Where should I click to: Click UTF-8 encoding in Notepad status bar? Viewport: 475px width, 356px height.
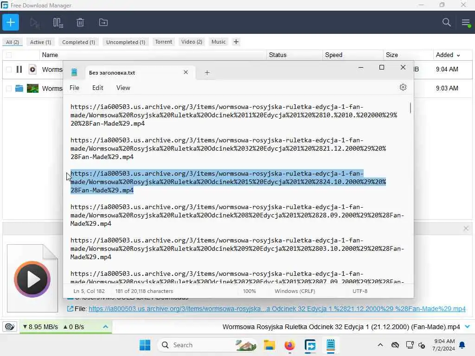tap(360, 291)
